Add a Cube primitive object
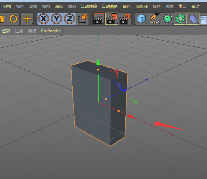The width and height of the screenshot is (207, 179). click(x=141, y=19)
